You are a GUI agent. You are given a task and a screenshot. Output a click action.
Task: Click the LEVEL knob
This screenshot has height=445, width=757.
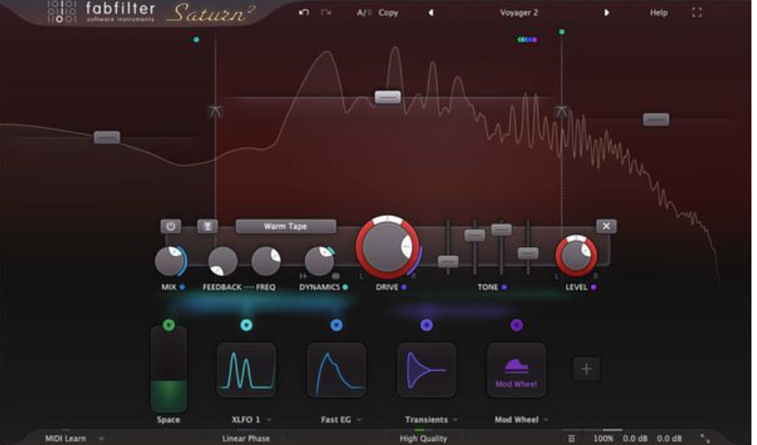(576, 256)
